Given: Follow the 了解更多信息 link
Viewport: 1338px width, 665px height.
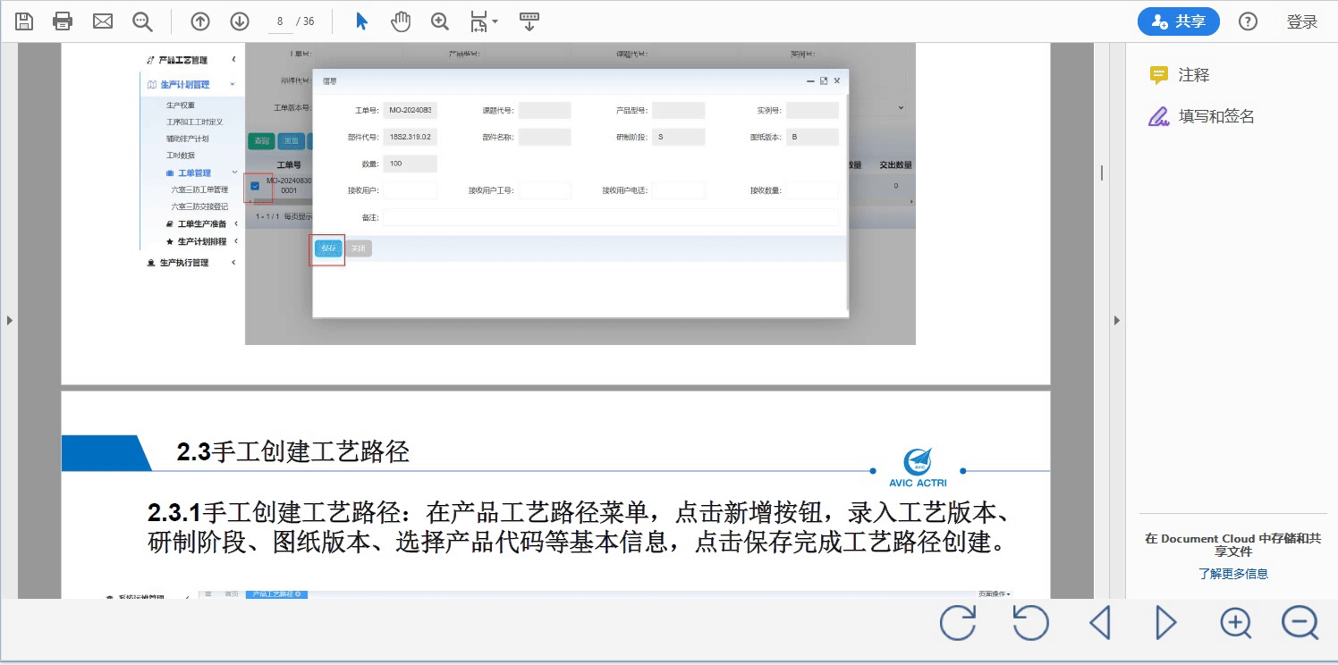Looking at the screenshot, I should tap(1233, 573).
